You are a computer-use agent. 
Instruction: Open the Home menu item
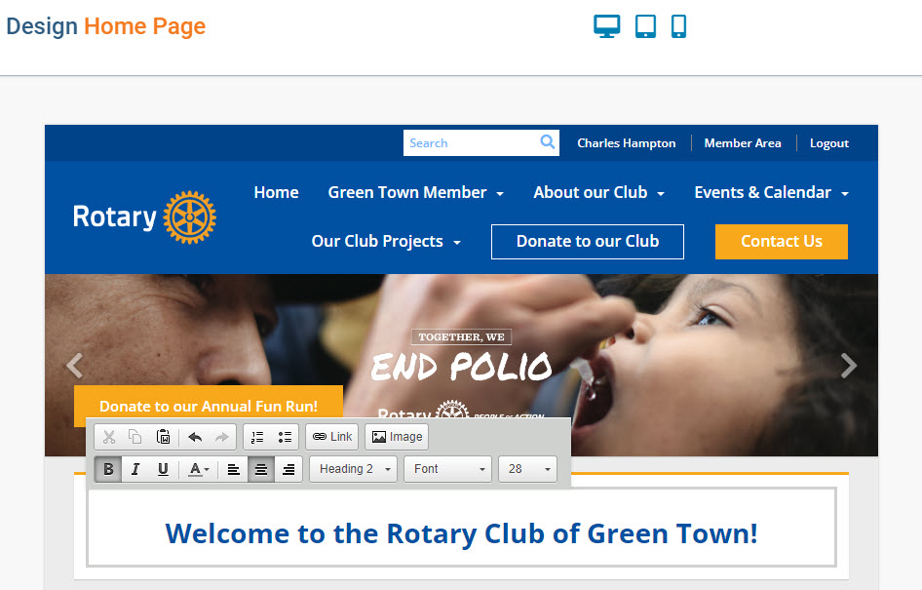[x=277, y=192]
